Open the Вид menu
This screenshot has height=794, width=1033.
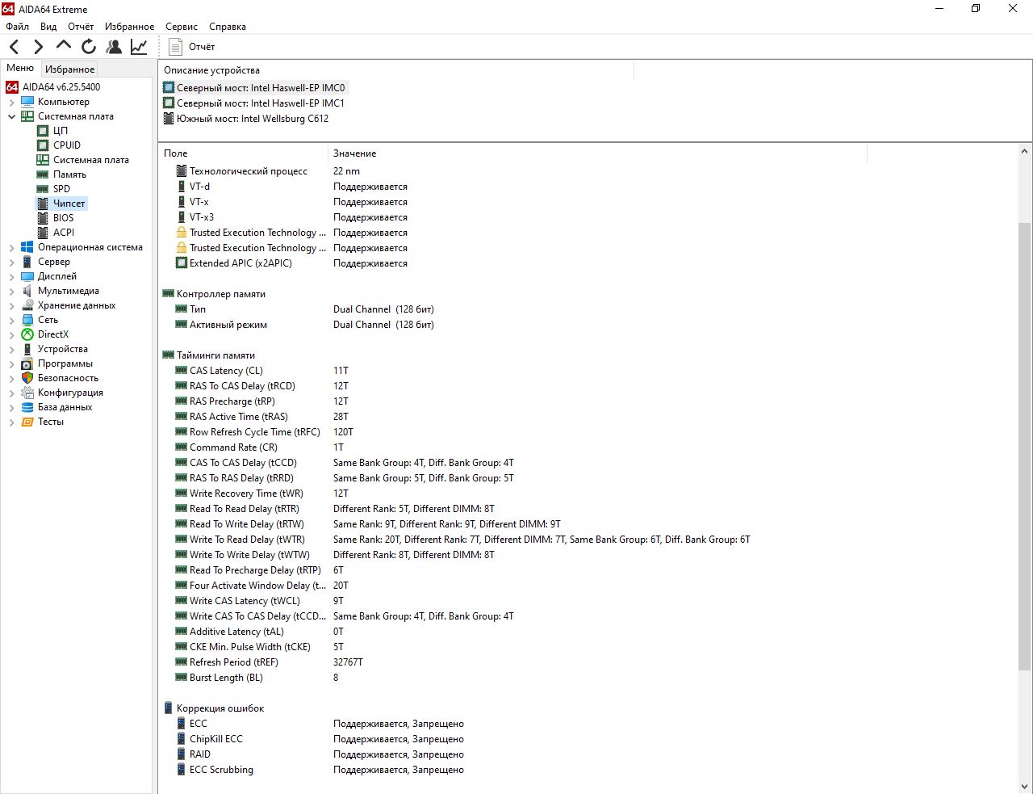[x=48, y=27]
